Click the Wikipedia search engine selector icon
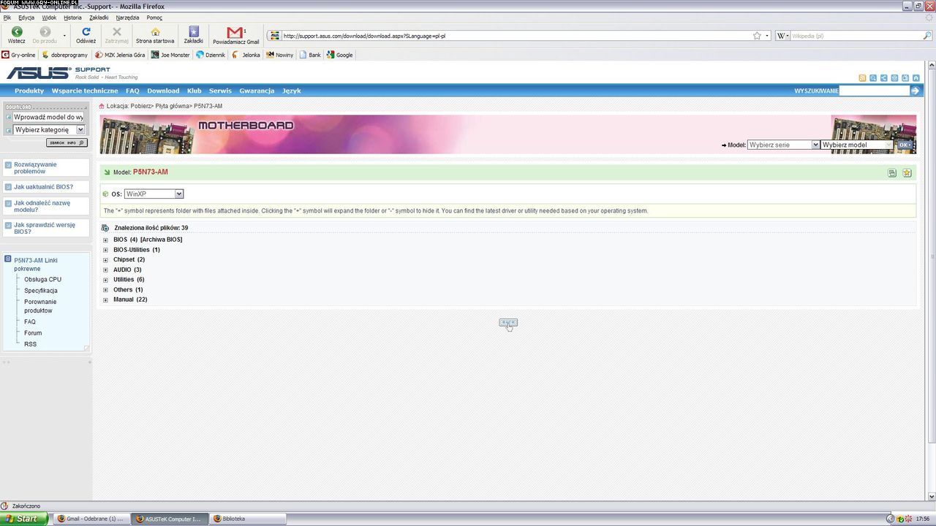 (x=781, y=35)
